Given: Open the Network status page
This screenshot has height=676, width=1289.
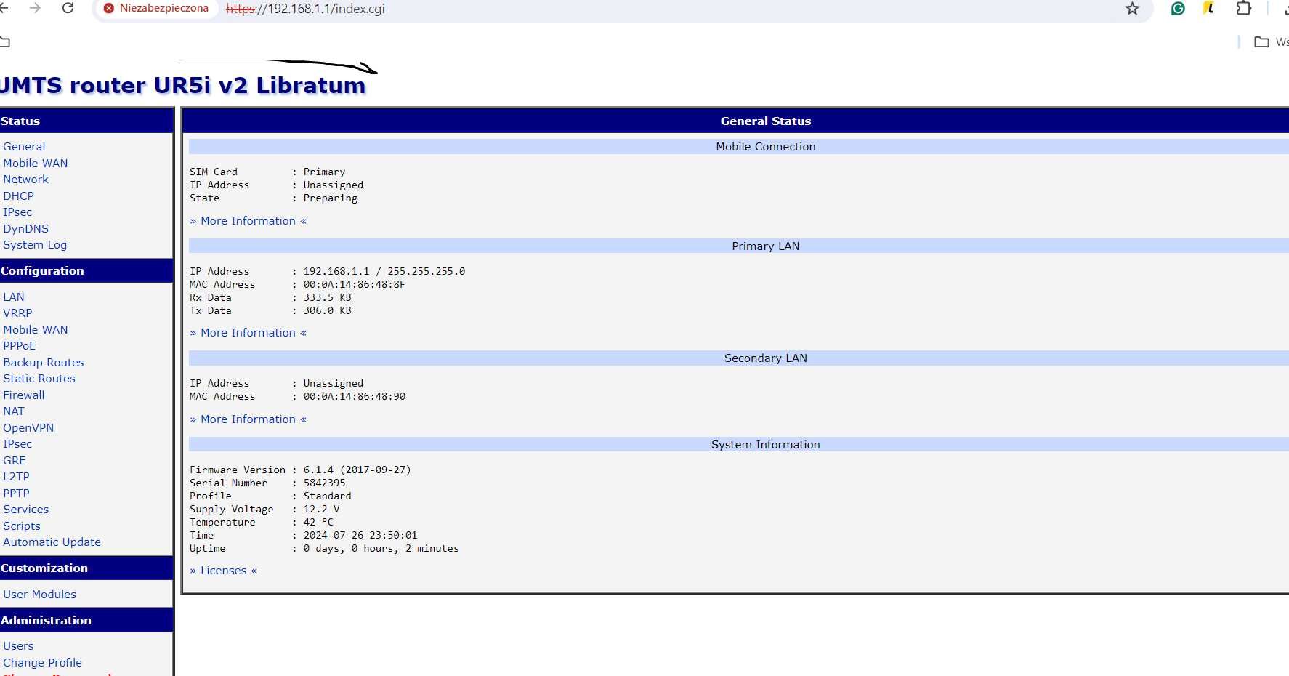Looking at the screenshot, I should (25, 180).
